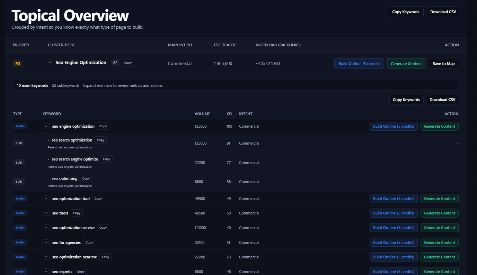Click the KD column header
This screenshot has width=477, height=275.
tap(229, 114)
